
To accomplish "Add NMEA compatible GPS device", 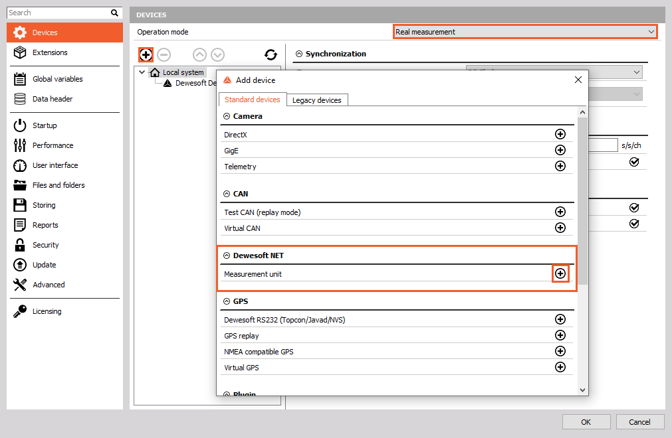I will [560, 351].
